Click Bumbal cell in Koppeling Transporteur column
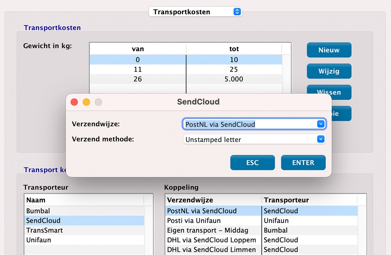The height and width of the screenshot is (255, 391). coord(310,230)
